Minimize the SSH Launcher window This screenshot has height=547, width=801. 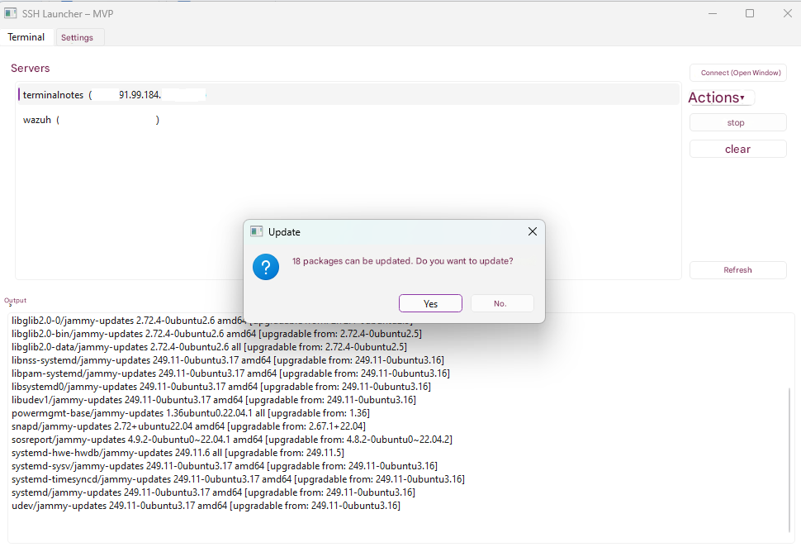(713, 13)
